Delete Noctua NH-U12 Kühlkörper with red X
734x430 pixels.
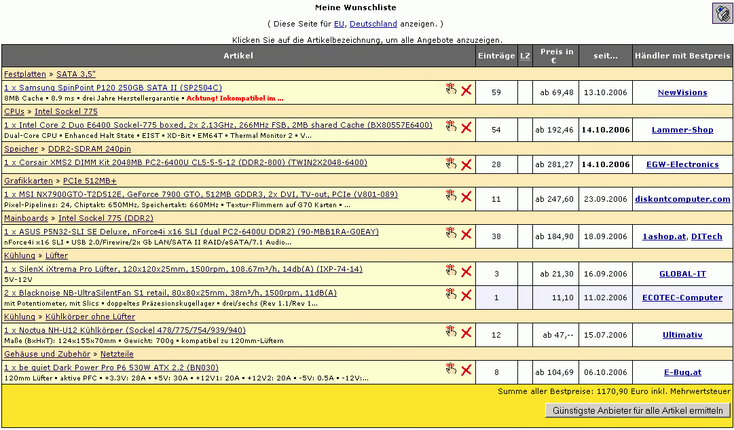click(466, 333)
